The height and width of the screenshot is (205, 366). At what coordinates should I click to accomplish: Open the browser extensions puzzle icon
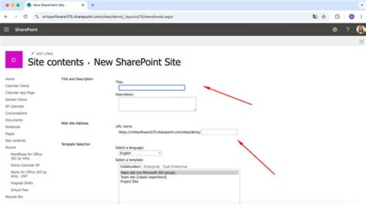[x=337, y=16]
